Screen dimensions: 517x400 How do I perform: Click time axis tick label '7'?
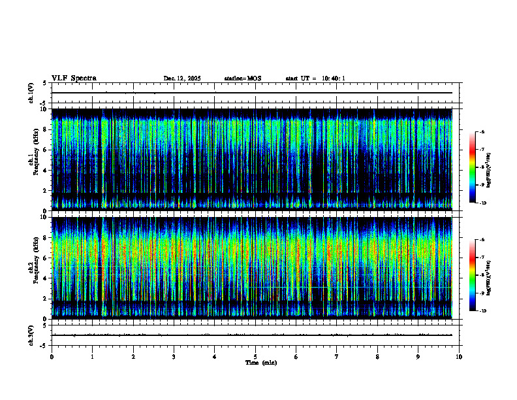pos(337,357)
